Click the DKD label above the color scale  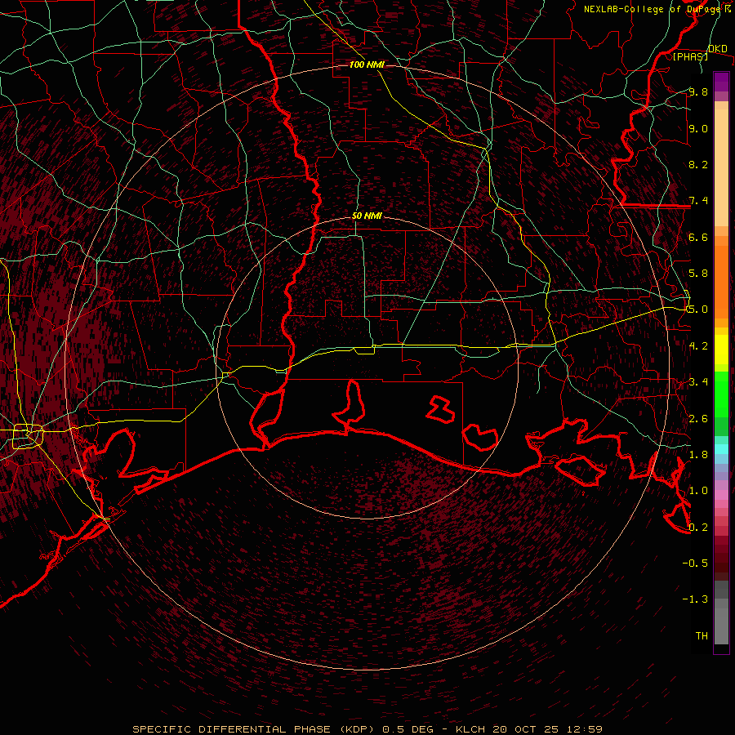(718, 49)
